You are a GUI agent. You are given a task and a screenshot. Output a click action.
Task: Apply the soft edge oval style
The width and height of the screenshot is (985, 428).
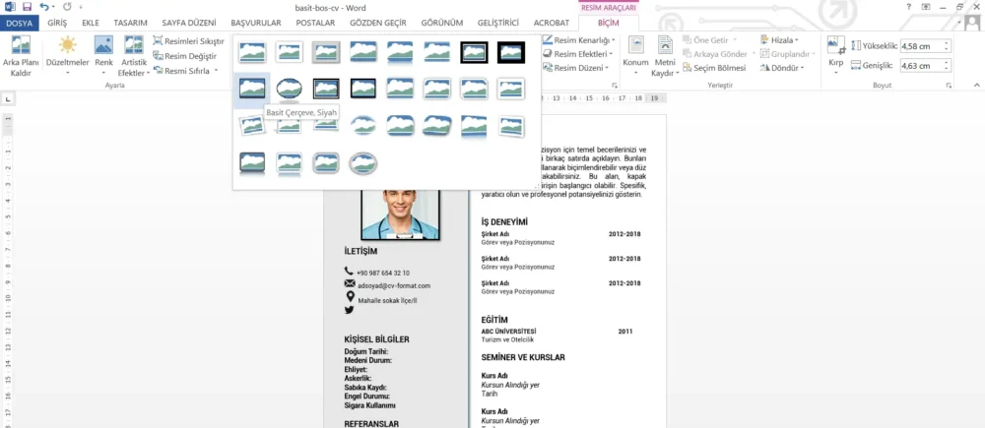(363, 126)
